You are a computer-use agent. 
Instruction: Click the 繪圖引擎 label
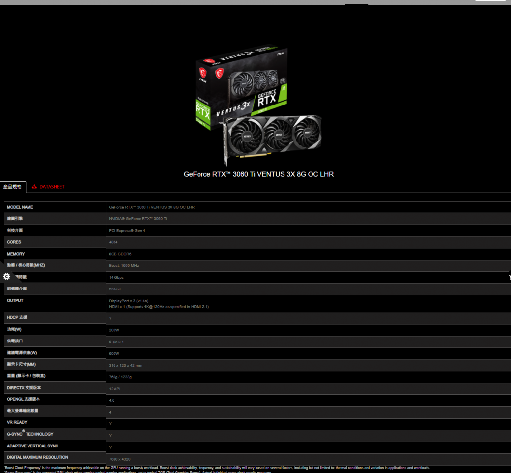(15, 219)
